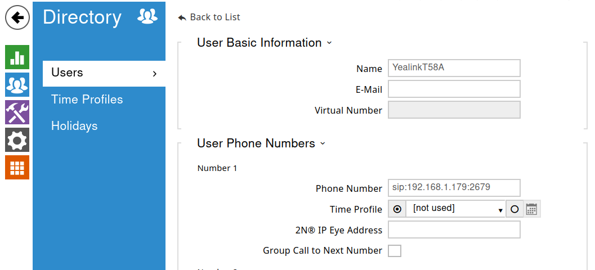The image size is (595, 270).
Task: Open the orange System grid icon
Action: pos(17,167)
